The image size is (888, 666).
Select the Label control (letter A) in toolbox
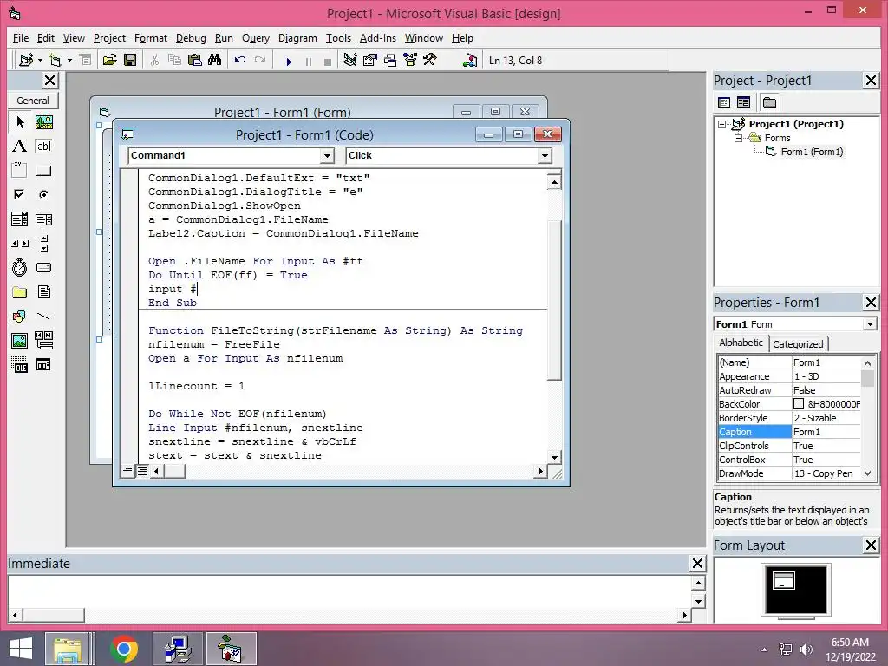click(19, 146)
